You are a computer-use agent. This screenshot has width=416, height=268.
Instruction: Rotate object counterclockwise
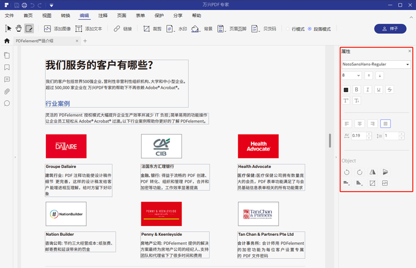point(346,172)
